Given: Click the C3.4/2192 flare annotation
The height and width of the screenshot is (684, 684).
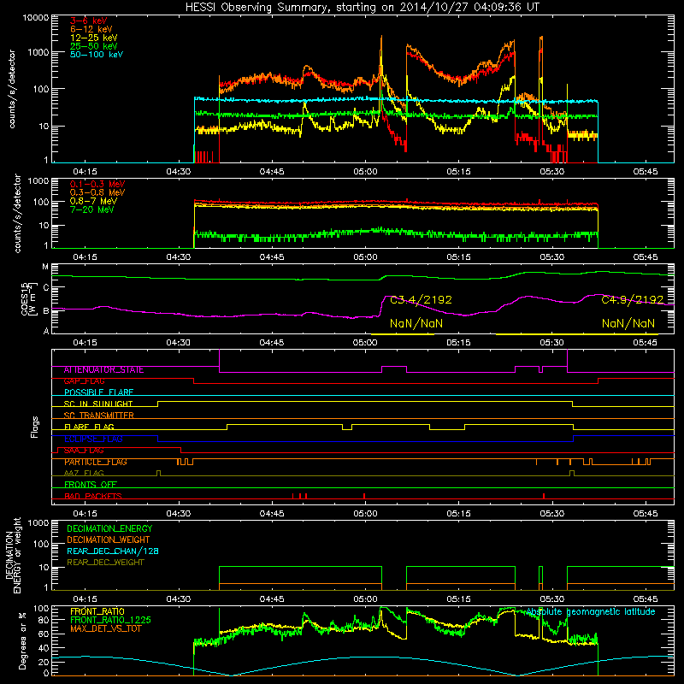Looking at the screenshot, I should pyautogui.click(x=421, y=300).
